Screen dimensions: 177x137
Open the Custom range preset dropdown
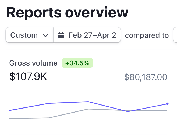coord(29,35)
